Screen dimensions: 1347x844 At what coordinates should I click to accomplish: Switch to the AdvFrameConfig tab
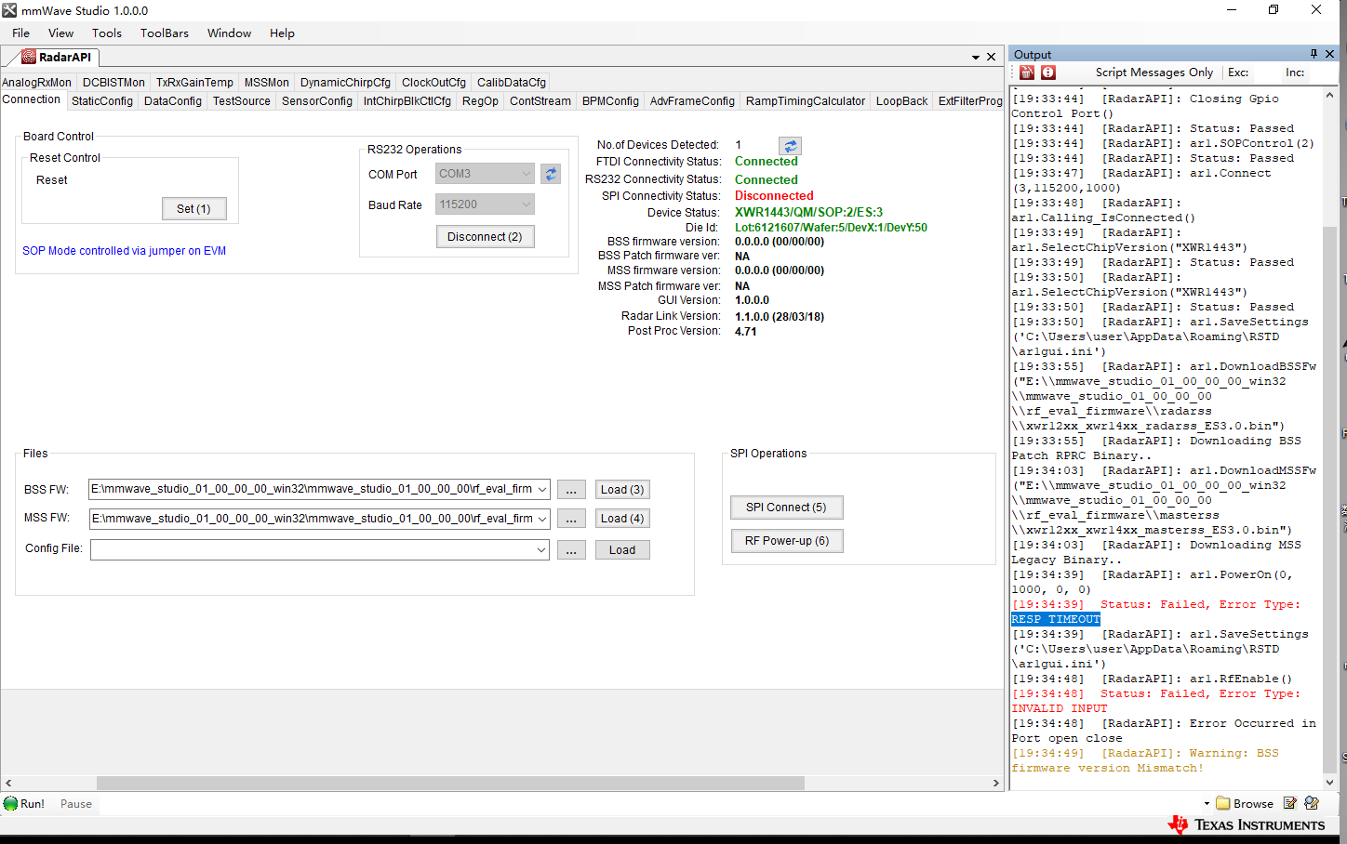pos(692,101)
